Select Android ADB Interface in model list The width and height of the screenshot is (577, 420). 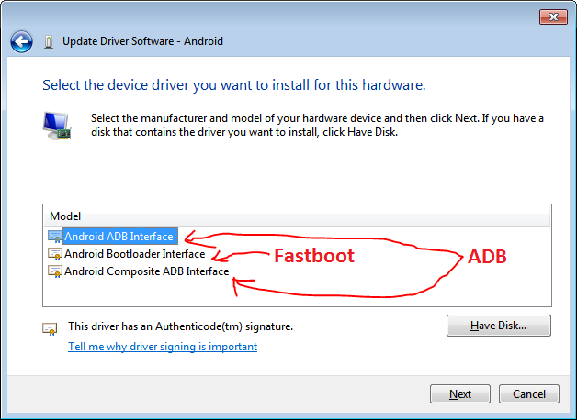(118, 237)
